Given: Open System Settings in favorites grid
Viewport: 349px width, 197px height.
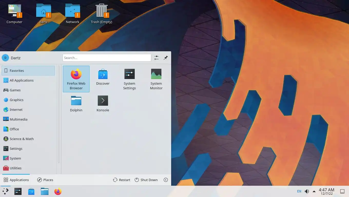Looking at the screenshot, I should point(130,79).
